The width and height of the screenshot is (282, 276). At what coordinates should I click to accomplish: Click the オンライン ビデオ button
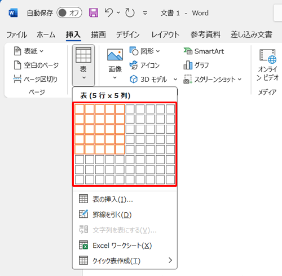click(x=268, y=65)
